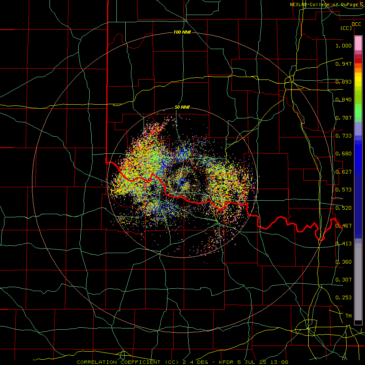Click the '[CC]' units label
Image resolution: width=365 pixels, height=365 pixels.
point(346,28)
